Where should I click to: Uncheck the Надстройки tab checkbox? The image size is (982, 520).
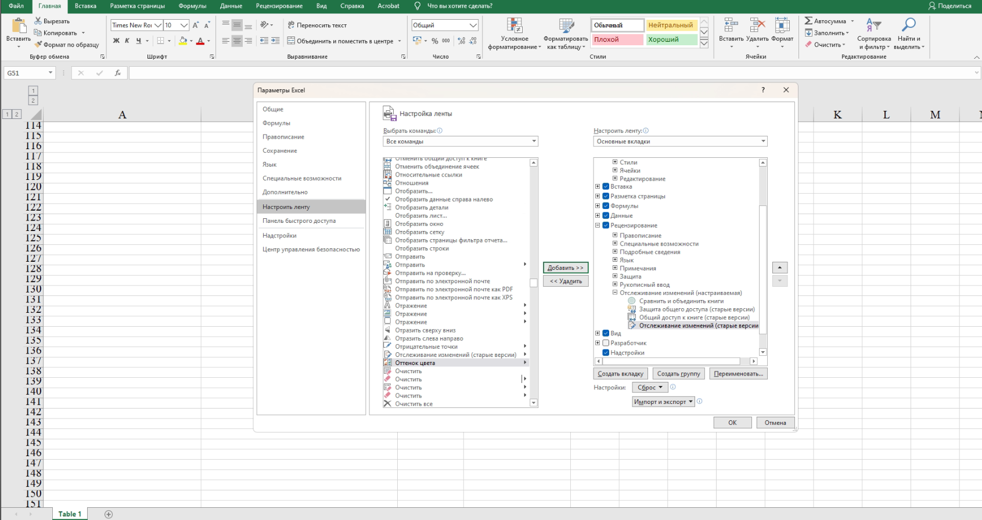point(606,352)
